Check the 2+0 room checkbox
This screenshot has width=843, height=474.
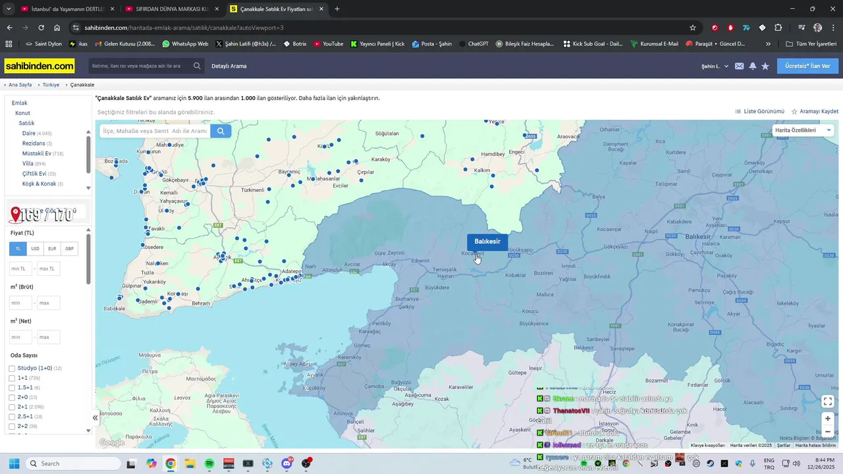(x=12, y=398)
